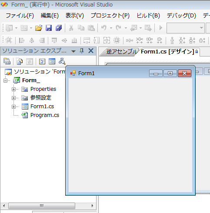Select Program.cs in Solution Explorer

pyautogui.click(x=45, y=115)
